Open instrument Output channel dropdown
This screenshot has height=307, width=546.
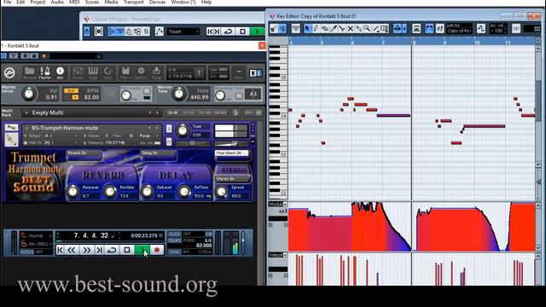[x=52, y=136]
